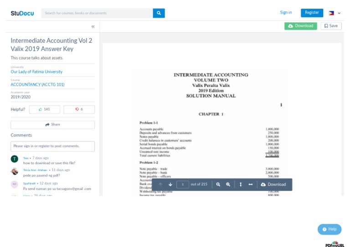350x247 pixels.
Task: Click the Share button
Action: click(x=53, y=125)
